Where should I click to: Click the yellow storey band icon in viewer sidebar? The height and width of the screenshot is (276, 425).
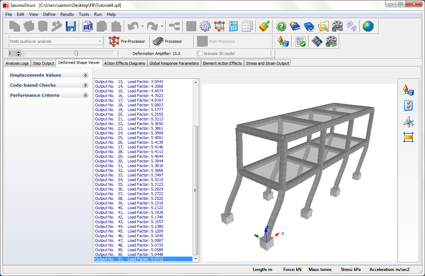408,137
